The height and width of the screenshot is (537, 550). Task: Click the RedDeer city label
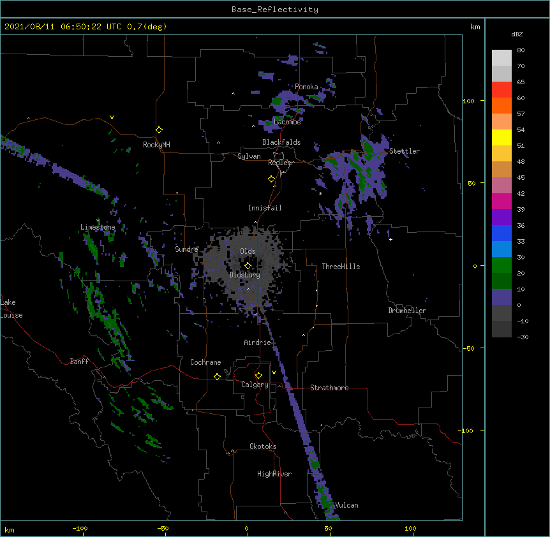[281, 163]
